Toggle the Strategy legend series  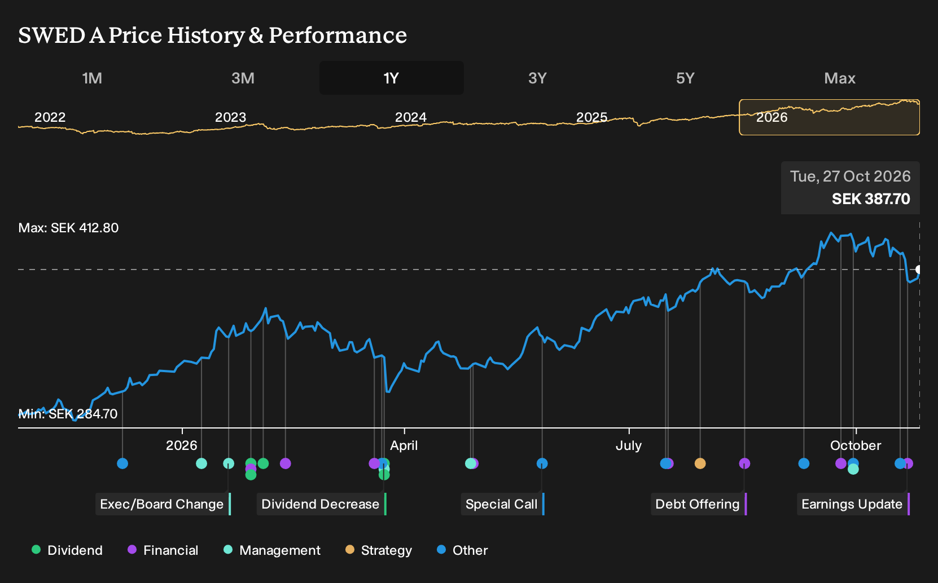coord(379,550)
